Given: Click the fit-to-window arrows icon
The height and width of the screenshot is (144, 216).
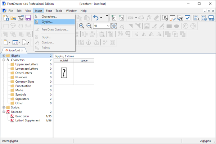Looking at the screenshot, I should click(x=114, y=26).
